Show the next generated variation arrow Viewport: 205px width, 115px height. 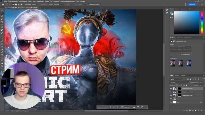coord(118,107)
